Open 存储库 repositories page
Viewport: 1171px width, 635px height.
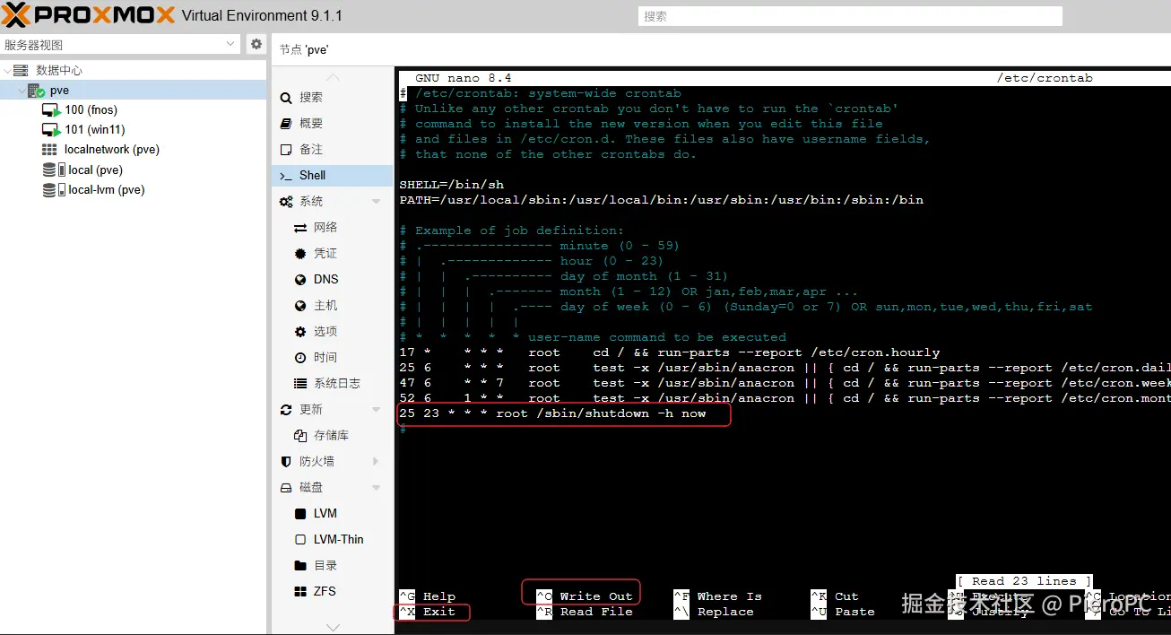[331, 435]
